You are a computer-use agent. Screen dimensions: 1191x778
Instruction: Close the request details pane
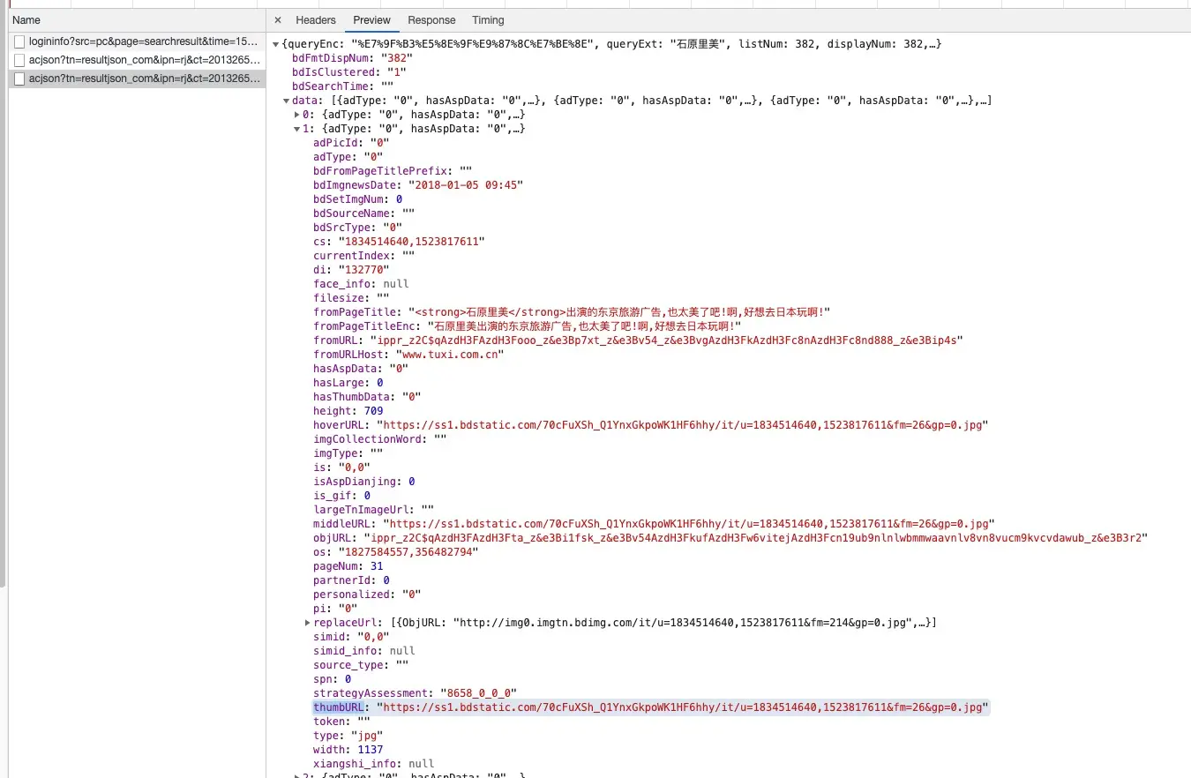click(278, 20)
